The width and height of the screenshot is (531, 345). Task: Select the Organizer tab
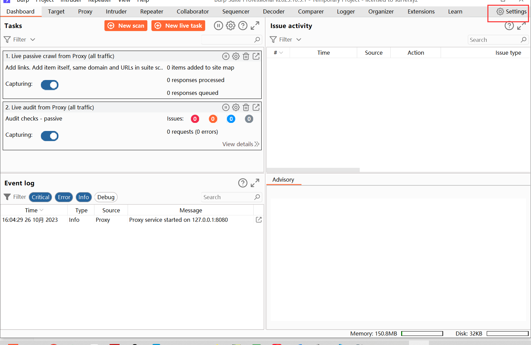[x=381, y=11]
